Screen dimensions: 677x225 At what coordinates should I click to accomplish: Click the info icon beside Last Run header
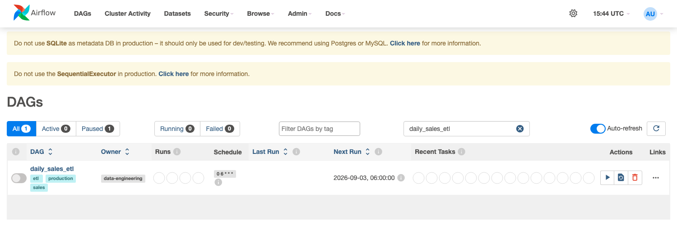coord(296,152)
